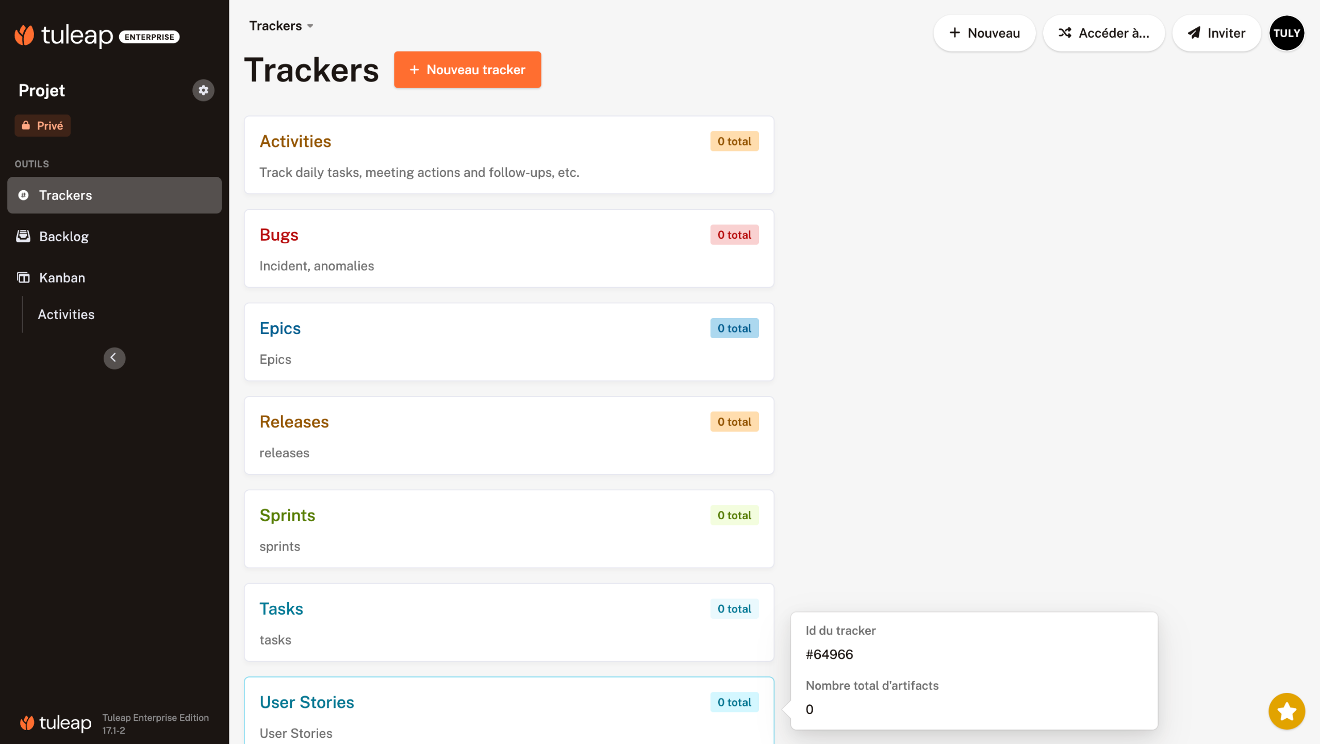Click the Nouveau tracker button
Screen dimensions: 1320x744
[x=467, y=70]
